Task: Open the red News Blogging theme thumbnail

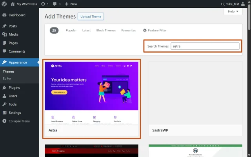Action: click(x=91, y=151)
